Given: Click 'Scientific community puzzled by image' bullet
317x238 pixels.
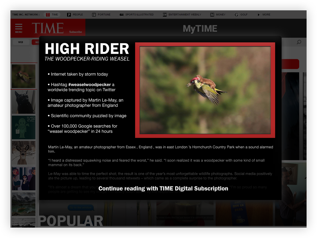Looking at the screenshot, I should [x=87, y=116].
